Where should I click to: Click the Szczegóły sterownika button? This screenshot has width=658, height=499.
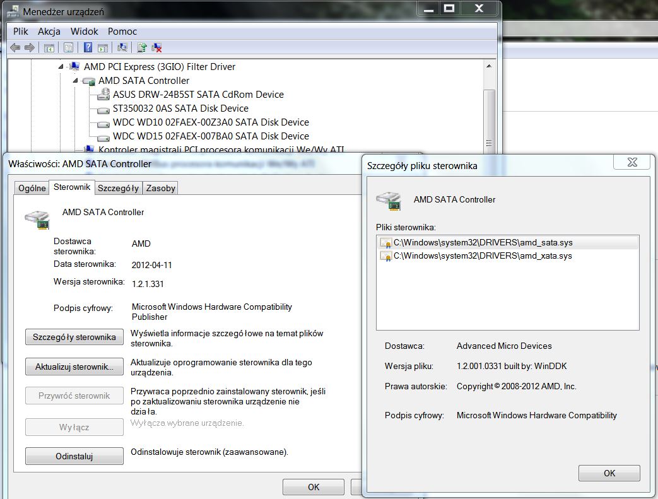[x=74, y=337]
